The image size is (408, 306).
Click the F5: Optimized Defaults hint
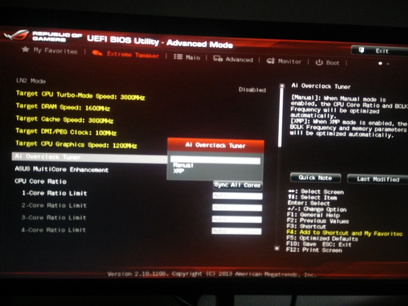coord(322,238)
